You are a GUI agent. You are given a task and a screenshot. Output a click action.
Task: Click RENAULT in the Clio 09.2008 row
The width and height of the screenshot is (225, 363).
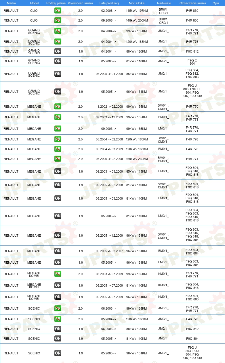pos(11,20)
